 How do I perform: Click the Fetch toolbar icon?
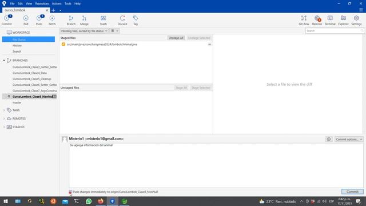[52, 20]
